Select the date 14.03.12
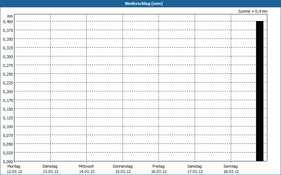The image size is (281, 175). [87, 172]
